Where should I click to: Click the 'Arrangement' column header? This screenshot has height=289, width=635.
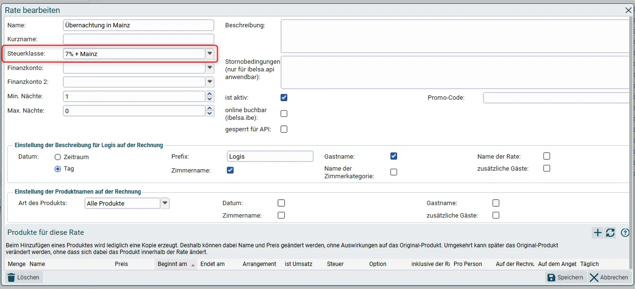[x=260, y=264]
